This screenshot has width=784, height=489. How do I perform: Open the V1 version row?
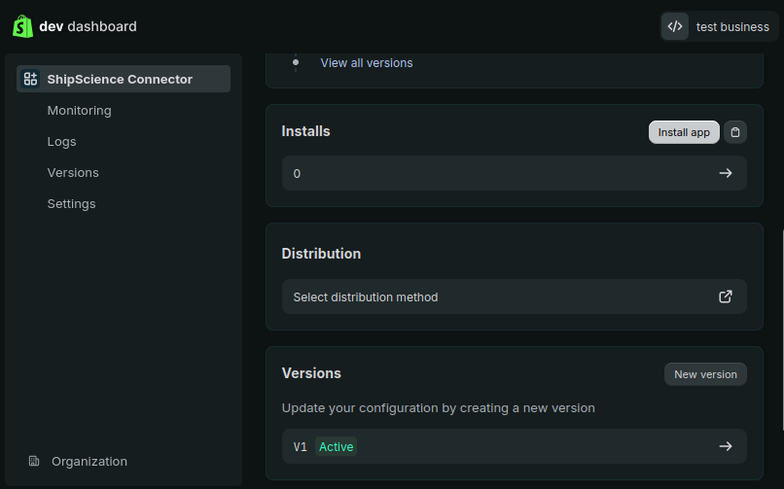pos(514,446)
